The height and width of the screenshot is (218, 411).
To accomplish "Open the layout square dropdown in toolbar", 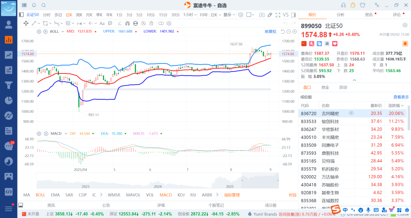I will click(250, 15).
